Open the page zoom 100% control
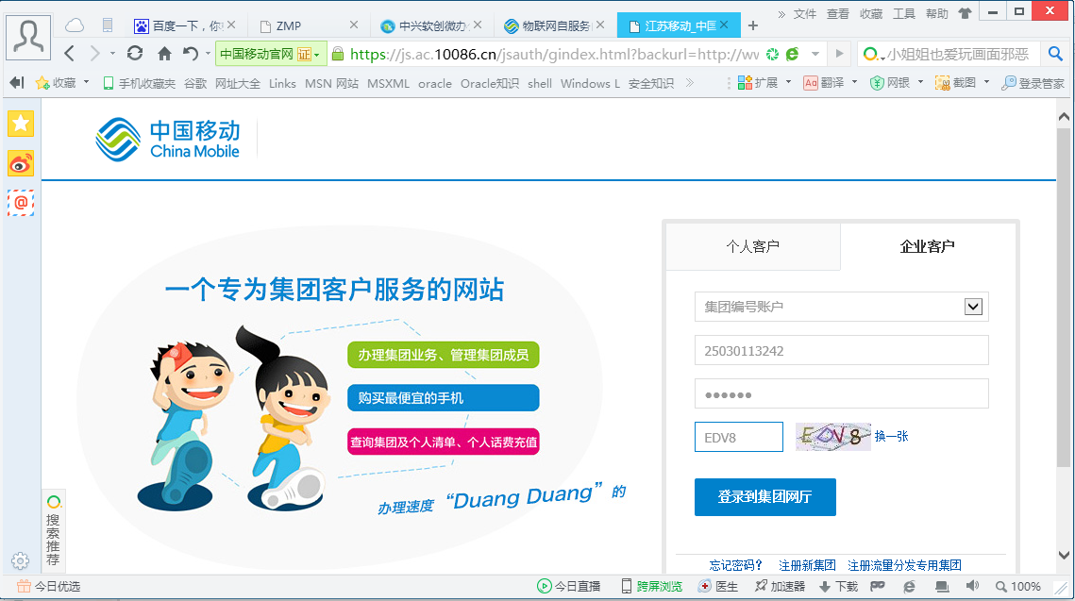 pyautogui.click(x=1018, y=587)
